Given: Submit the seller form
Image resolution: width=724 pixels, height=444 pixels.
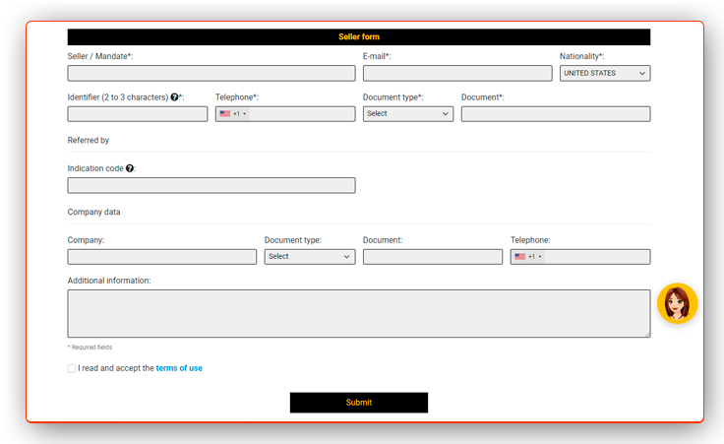Looking at the screenshot, I should pos(359,403).
